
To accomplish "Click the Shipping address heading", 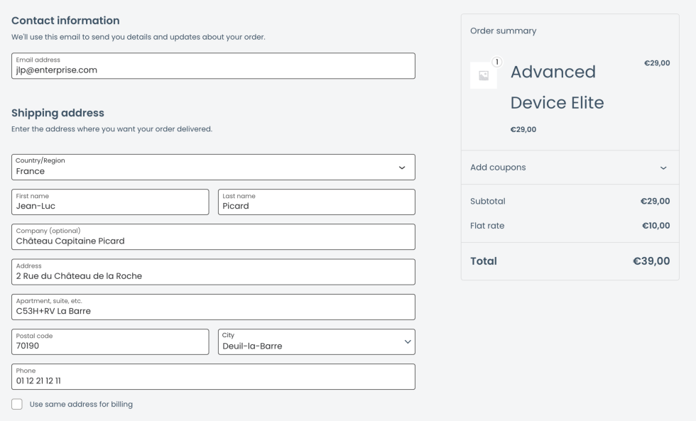I will [x=58, y=113].
